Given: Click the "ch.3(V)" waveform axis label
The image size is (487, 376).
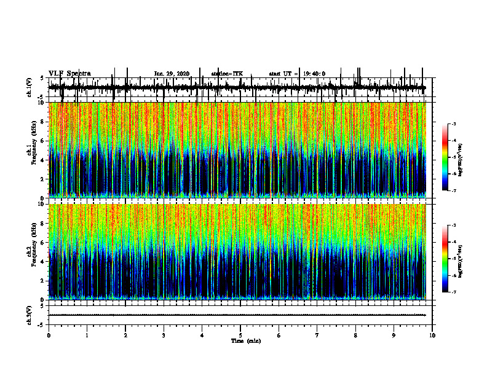Looking at the screenshot, I should coord(29,315).
